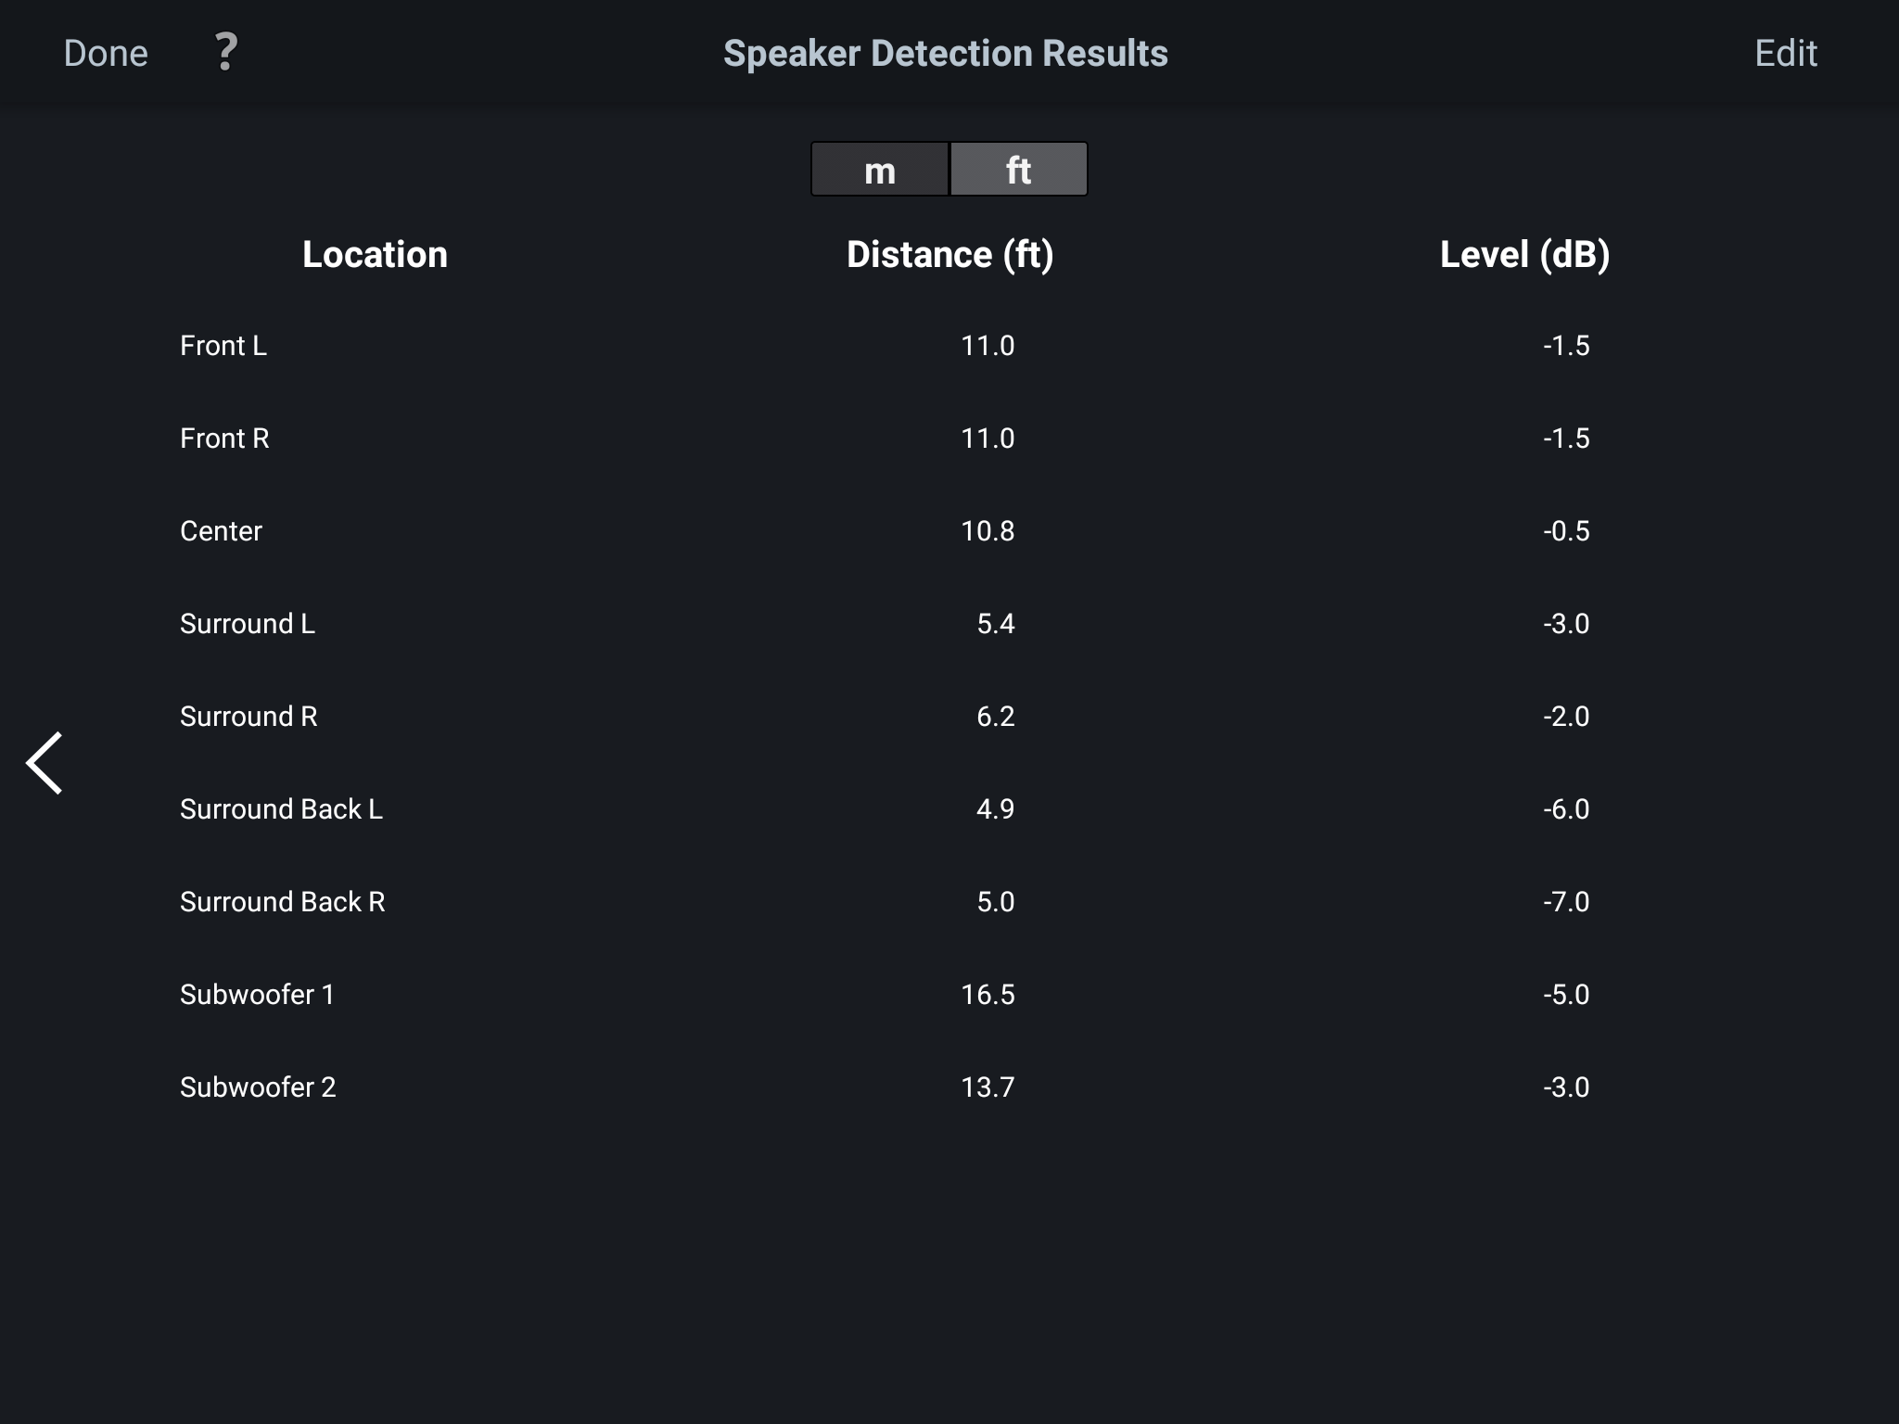Click the Distance (ft) column header
Image resolution: width=1899 pixels, height=1424 pixels.
coord(949,254)
